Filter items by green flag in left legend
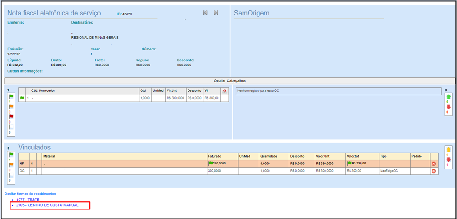Screen dimensions: 457x219 click(10, 96)
